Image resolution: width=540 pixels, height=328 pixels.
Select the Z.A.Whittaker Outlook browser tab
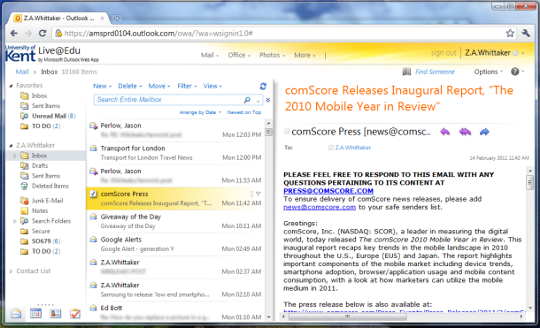[58, 19]
